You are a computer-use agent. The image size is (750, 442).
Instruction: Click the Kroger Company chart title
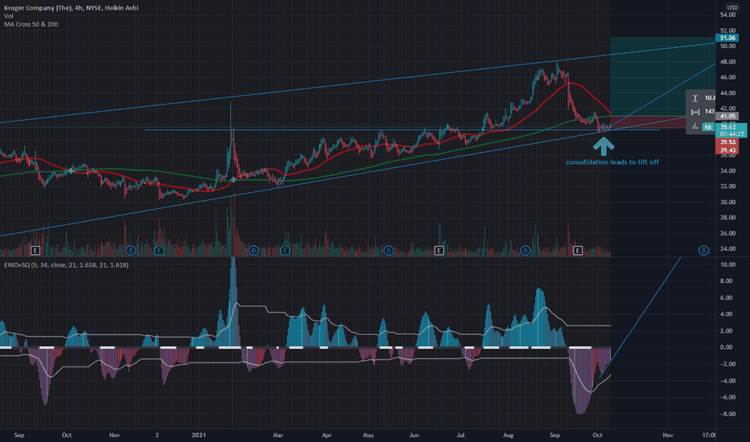(x=72, y=8)
